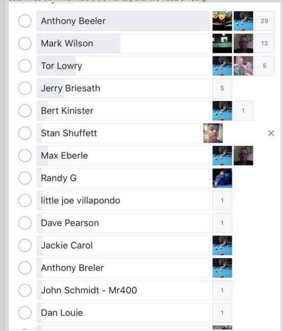Viewport: 283px width, 331px height.
Task: Click the Anthony Breler voter thumbnail
Action: (x=222, y=268)
